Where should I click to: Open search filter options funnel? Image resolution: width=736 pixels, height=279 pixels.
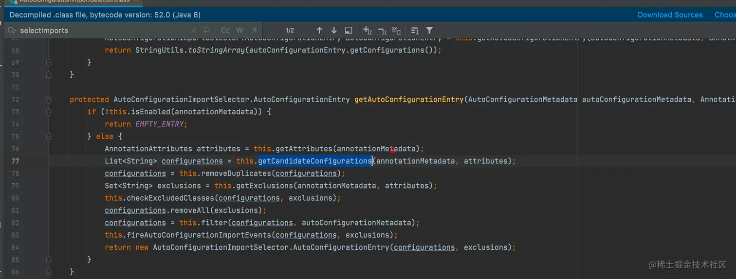point(429,30)
